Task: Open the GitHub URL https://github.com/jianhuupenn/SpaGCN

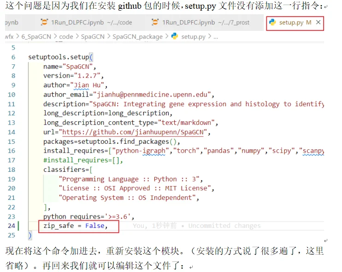Action: click(x=133, y=132)
